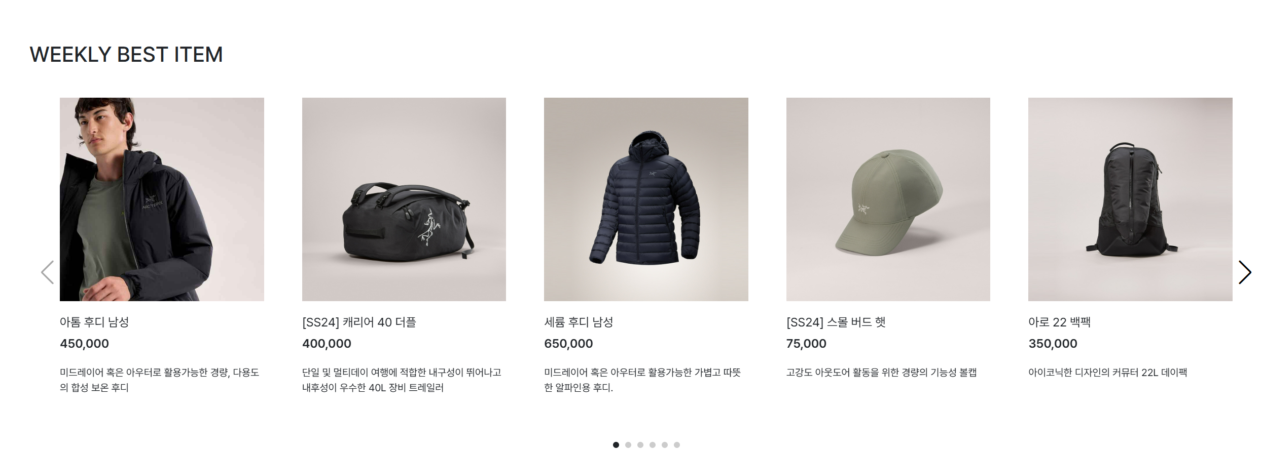Click the next carousel arrow
Screen dimensions: 1261x453
coord(1245,272)
